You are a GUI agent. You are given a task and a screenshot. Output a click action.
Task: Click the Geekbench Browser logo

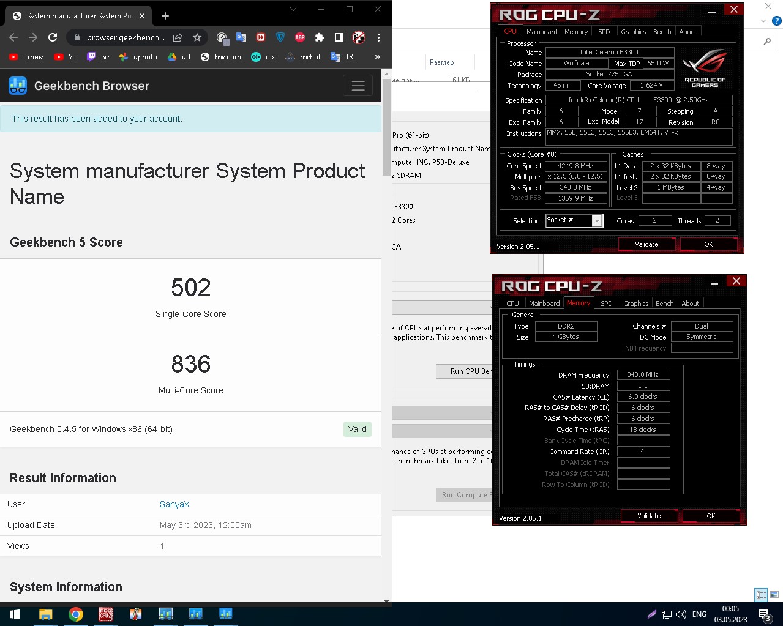pos(79,86)
